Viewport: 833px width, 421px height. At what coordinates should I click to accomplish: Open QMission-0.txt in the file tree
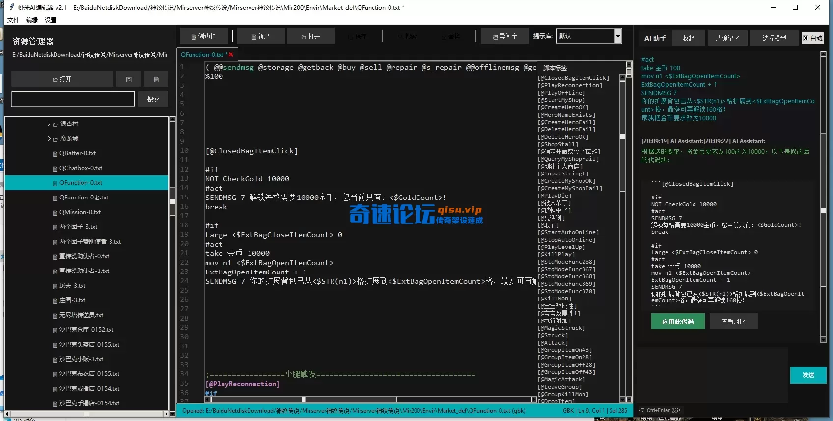(80, 212)
